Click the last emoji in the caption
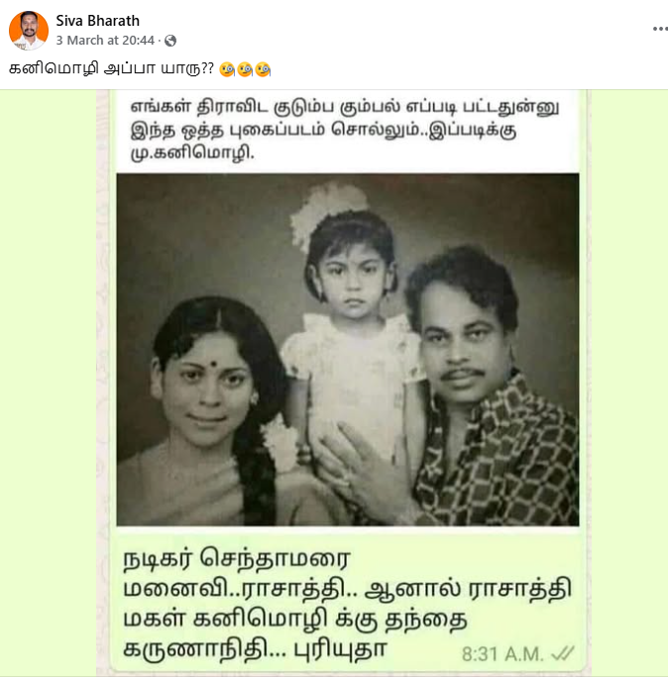Viewport: 668px width, 678px height. 263,69
